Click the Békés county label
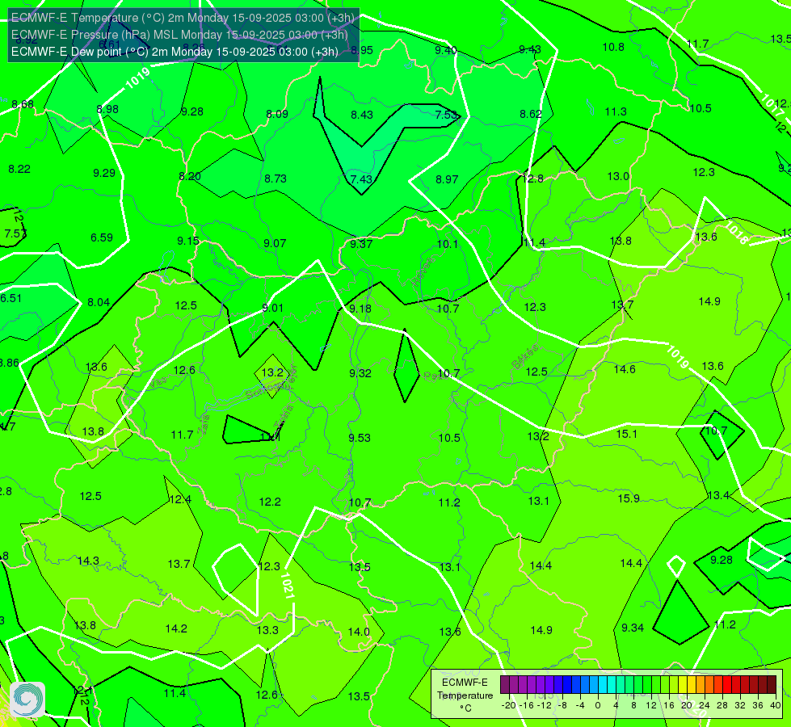The width and height of the screenshot is (791, 727). tap(524, 357)
